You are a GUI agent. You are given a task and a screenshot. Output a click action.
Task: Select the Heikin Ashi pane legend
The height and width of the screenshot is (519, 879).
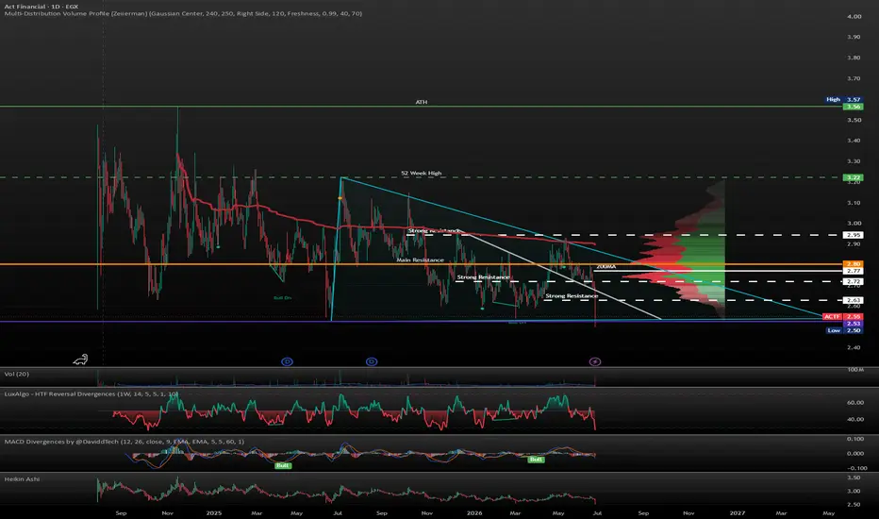[22, 479]
